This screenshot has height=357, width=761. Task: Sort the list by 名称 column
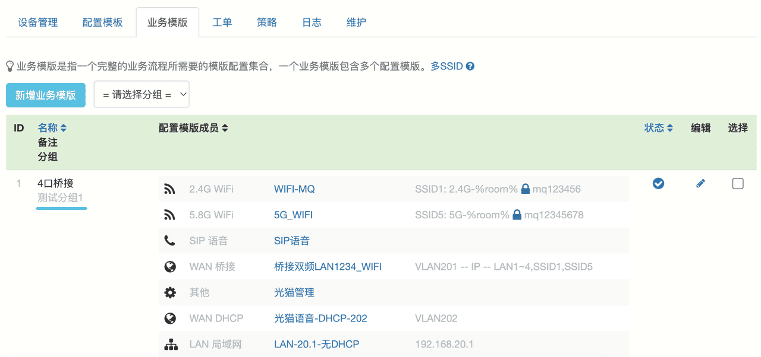(x=52, y=128)
